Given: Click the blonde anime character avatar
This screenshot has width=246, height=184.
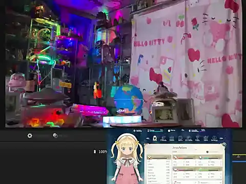Looking at the screenshot, I should pyautogui.click(x=127, y=158).
